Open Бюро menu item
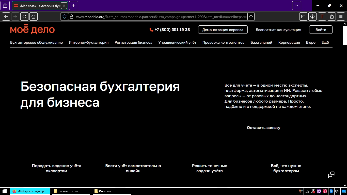This screenshot has width=347, height=195. (311, 42)
